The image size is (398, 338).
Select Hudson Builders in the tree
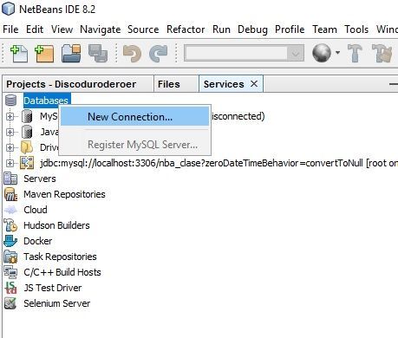tap(56, 225)
